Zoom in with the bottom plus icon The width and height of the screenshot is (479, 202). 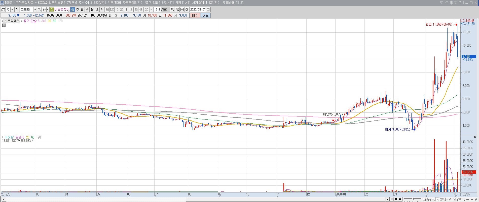472,199
